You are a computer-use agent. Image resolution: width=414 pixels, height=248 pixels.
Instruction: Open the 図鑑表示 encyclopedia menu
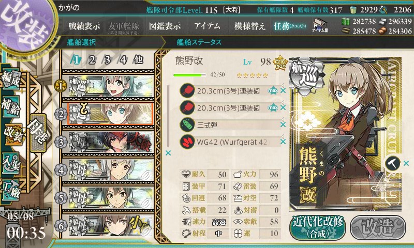point(165,26)
